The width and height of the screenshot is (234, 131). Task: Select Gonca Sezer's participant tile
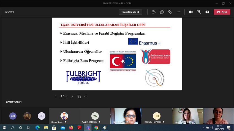click(64, 116)
